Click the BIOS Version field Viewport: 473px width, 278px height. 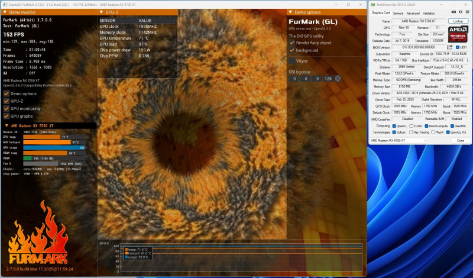419,47
